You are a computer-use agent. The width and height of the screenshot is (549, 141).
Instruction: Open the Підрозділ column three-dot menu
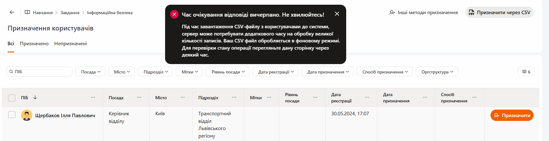pyautogui.click(x=234, y=97)
